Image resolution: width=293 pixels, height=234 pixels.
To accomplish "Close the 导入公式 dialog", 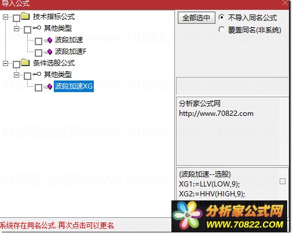I will click(285, 3).
